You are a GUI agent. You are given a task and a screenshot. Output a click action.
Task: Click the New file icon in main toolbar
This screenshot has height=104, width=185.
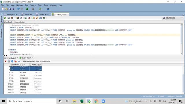[3, 9]
